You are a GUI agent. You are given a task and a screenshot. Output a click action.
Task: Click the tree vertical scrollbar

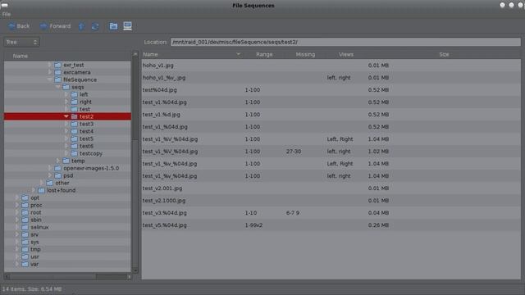coord(135,162)
